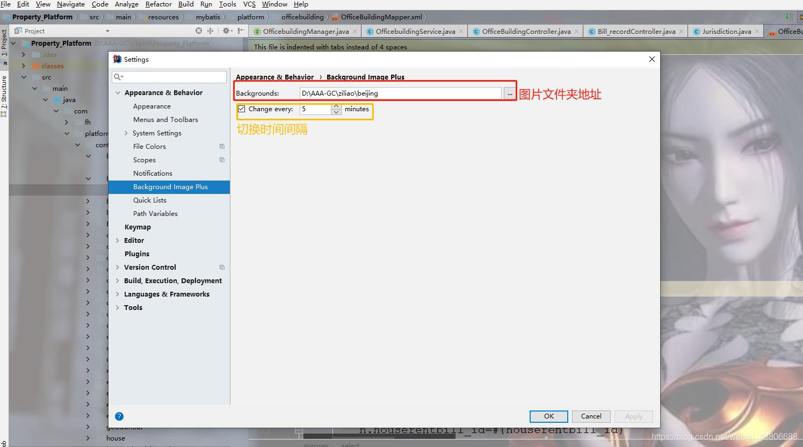Click Cancel button in Settings dialog
This screenshot has width=803, height=447.
591,416
